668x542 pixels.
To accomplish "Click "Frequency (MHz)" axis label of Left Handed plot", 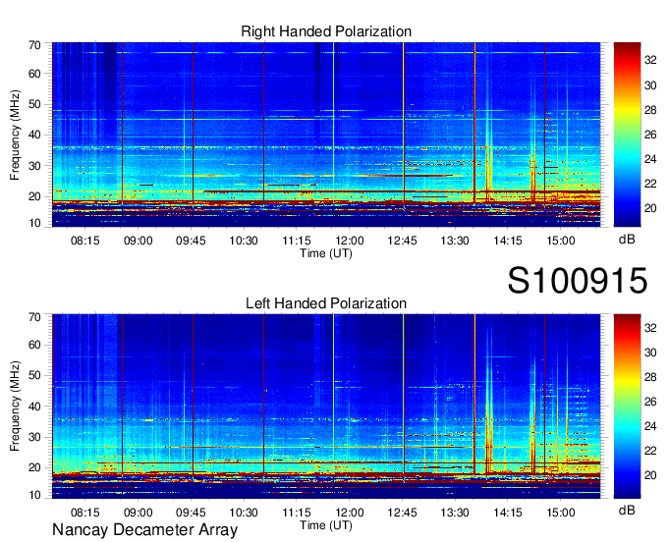I will click(x=15, y=406).
